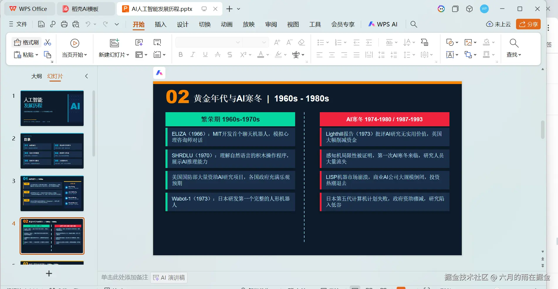558x289 pixels.
Task: Click the Redo arrow icon
Action: [x=105, y=24]
